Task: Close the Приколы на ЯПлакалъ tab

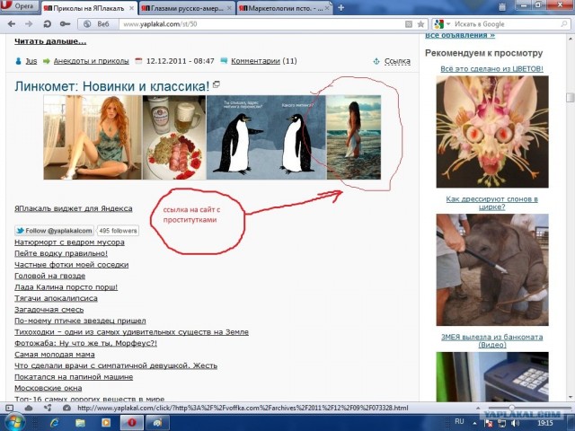Action: coord(132,8)
